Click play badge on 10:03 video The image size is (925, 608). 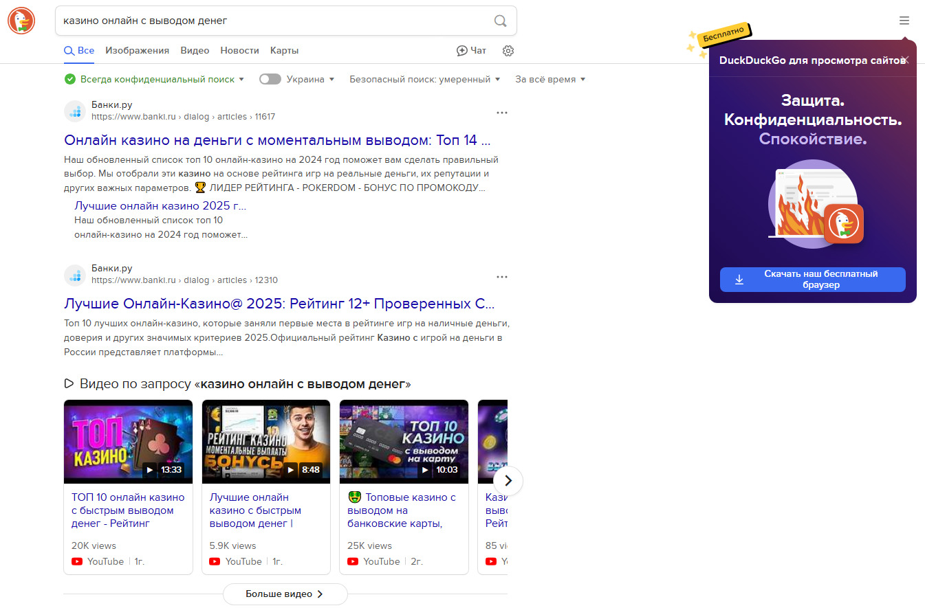(425, 470)
